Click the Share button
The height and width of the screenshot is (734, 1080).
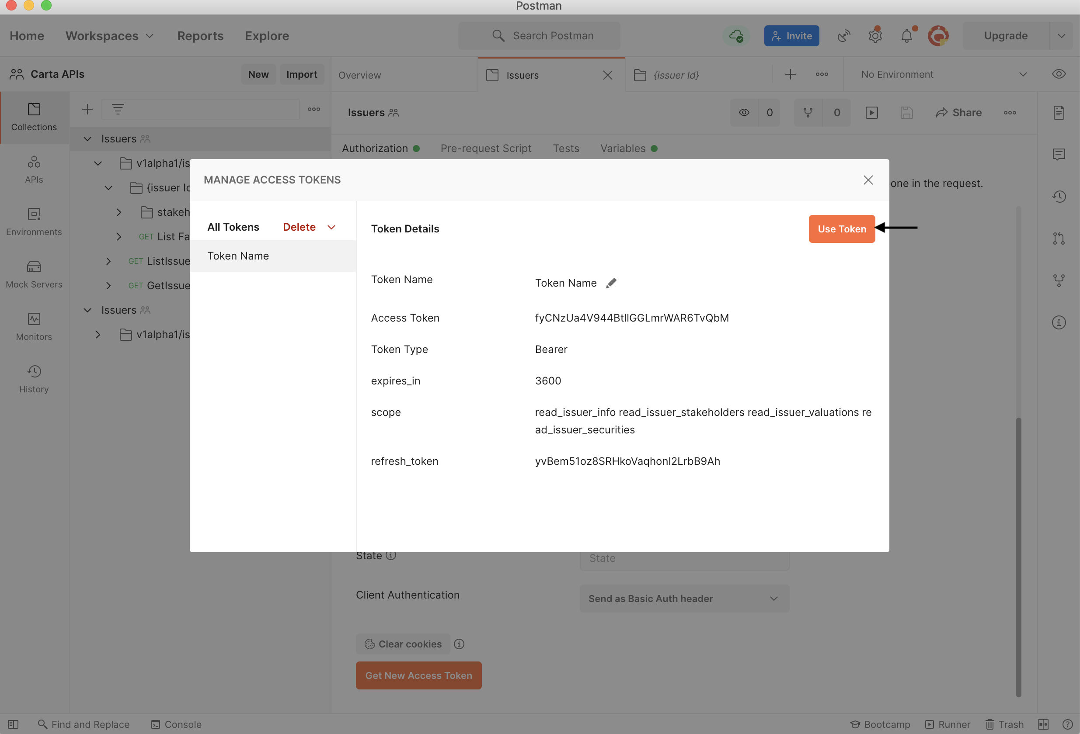[958, 112]
